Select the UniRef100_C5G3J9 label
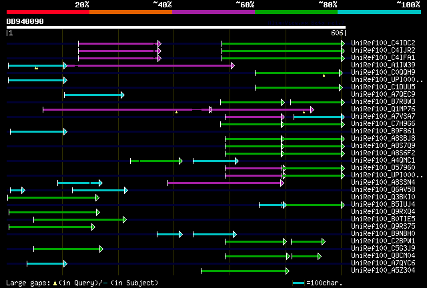427x288 pixels. [x=383, y=249]
